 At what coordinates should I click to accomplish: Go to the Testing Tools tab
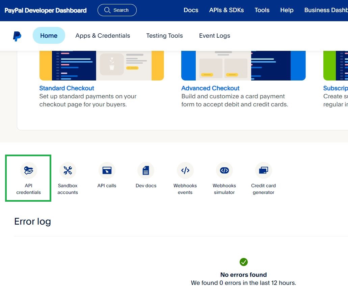(164, 36)
